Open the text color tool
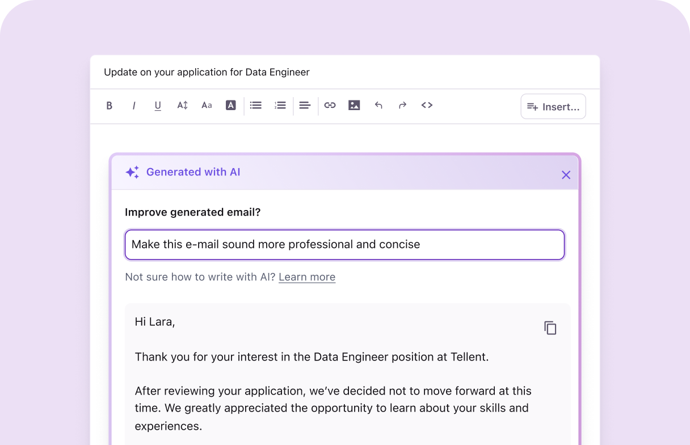690x445 pixels. click(230, 105)
